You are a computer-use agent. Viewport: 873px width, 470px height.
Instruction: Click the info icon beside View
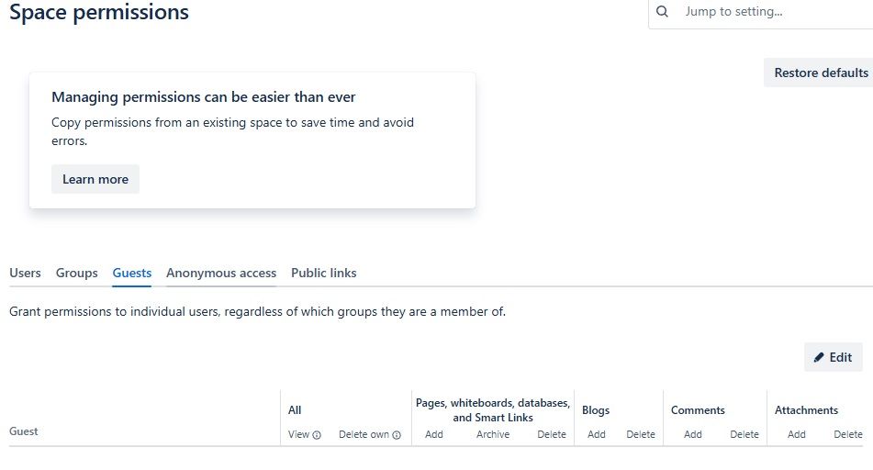(x=317, y=435)
